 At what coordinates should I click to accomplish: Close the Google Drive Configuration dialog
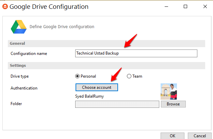pos(205,6)
